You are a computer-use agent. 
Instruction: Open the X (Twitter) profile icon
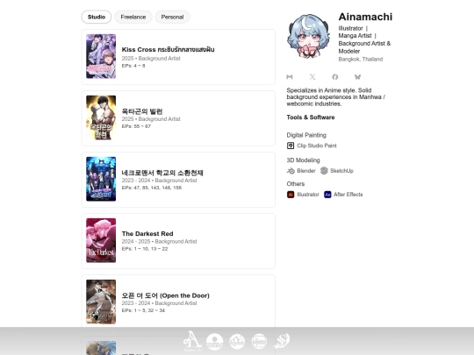click(x=312, y=77)
